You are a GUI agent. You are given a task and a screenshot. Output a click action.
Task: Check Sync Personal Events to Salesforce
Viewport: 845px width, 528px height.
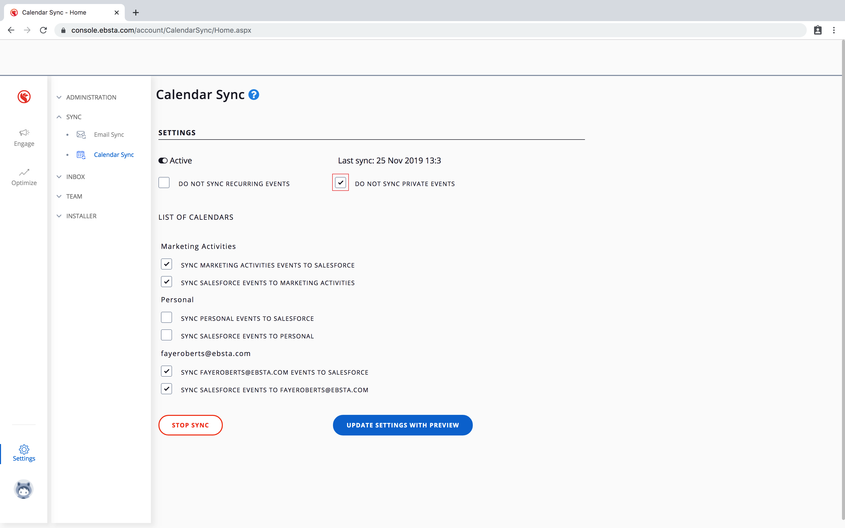pos(166,317)
